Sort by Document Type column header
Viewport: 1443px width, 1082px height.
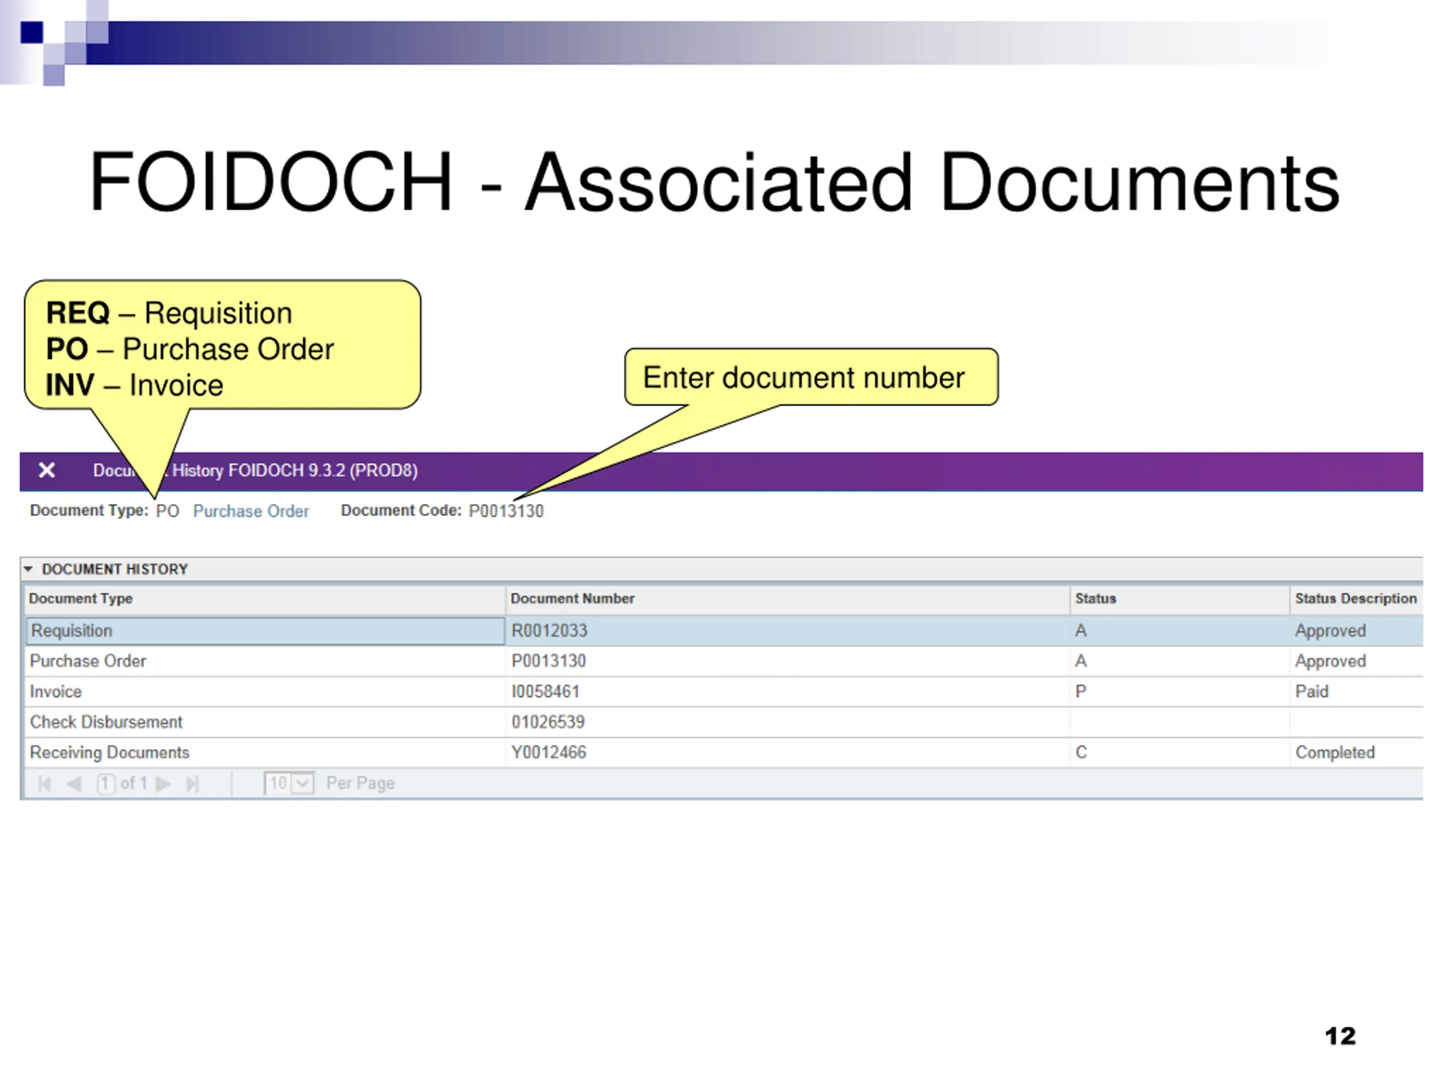pos(265,598)
